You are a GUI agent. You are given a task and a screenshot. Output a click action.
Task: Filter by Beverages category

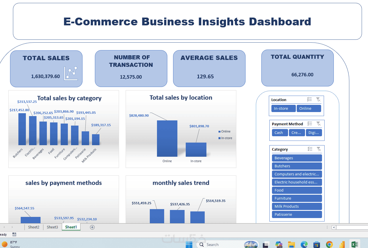[297, 158]
